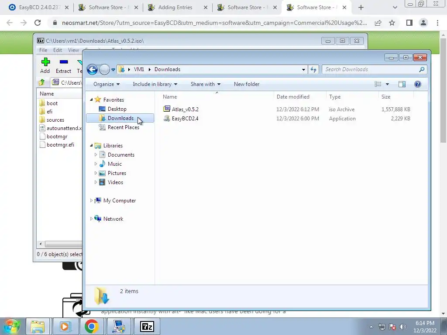Bookmark this page with star icon
Viewport: 447px width, 335px height.
click(392, 23)
